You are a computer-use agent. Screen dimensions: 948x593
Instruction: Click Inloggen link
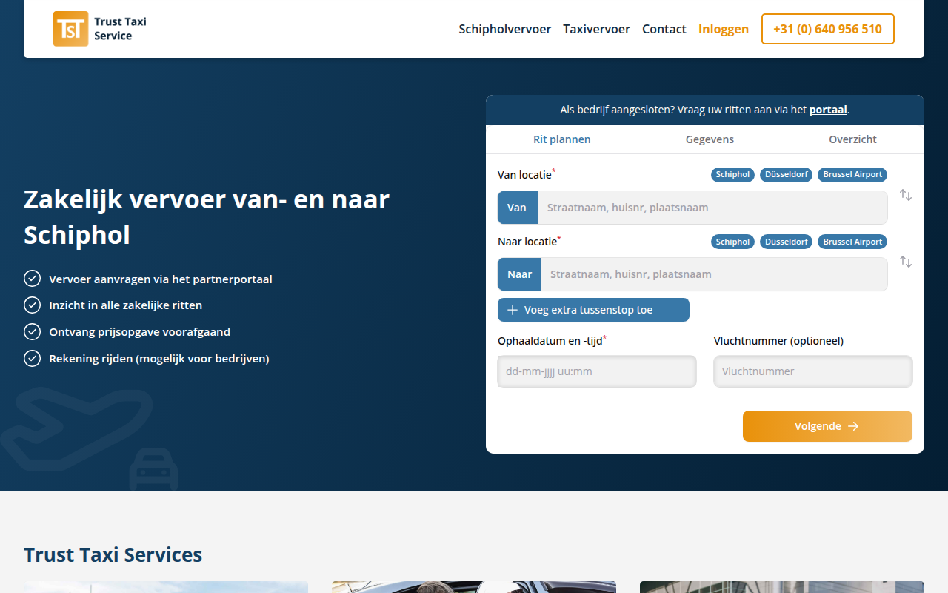tap(724, 29)
